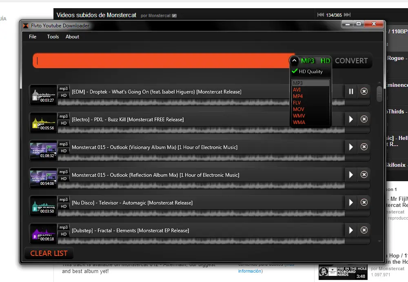This screenshot has width=408, height=282.
Task: Select WMA in format list
Action: click(310, 122)
